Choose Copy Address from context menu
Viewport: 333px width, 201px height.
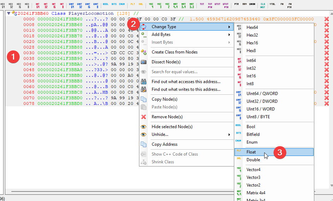(x=187, y=144)
